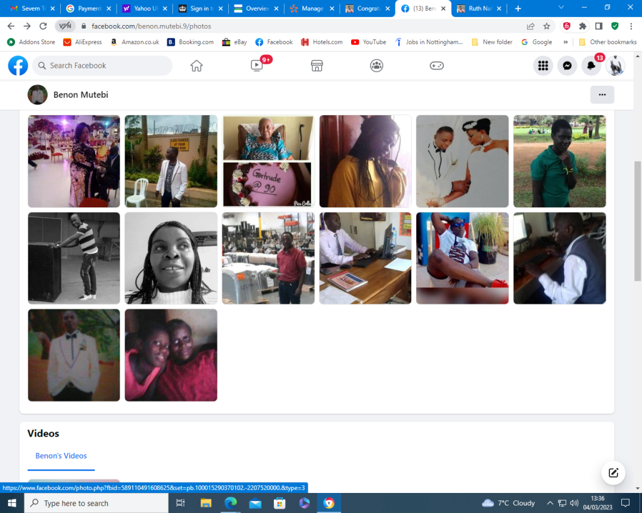This screenshot has height=513, width=642.
Task: Switch to the Yahoo browser tab
Action: point(144,9)
